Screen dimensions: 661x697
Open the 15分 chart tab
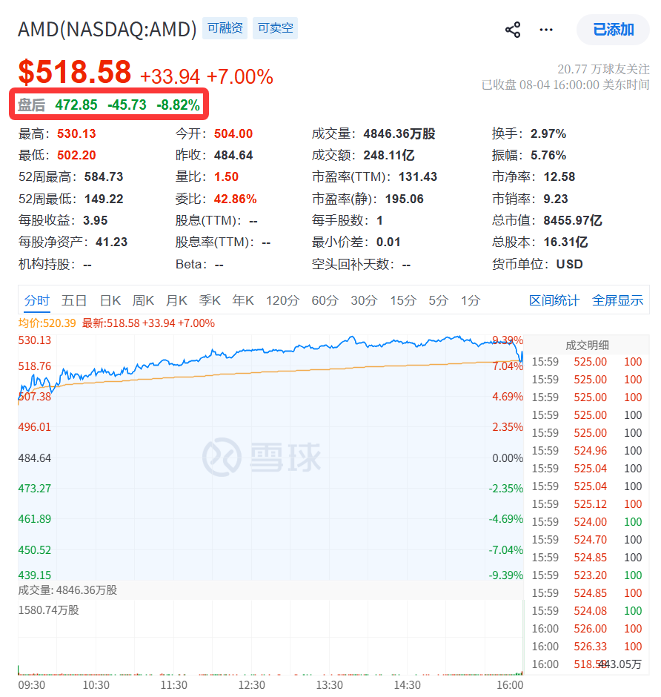click(x=403, y=300)
